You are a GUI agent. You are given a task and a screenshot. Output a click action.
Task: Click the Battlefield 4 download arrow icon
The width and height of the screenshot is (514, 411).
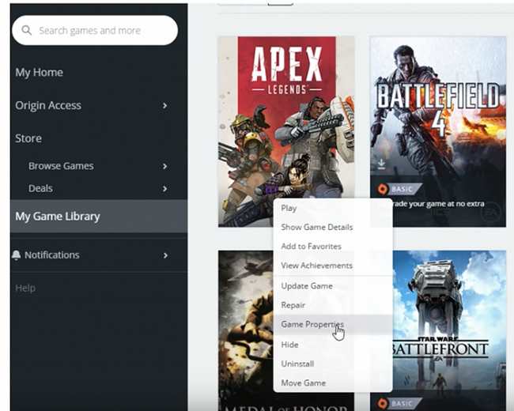tap(381, 164)
